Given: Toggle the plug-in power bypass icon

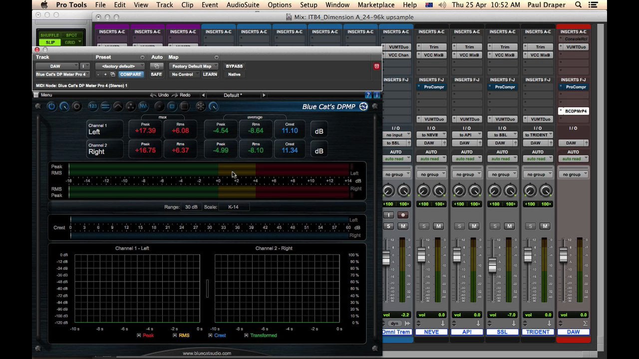Looking at the screenshot, I should (51, 106).
